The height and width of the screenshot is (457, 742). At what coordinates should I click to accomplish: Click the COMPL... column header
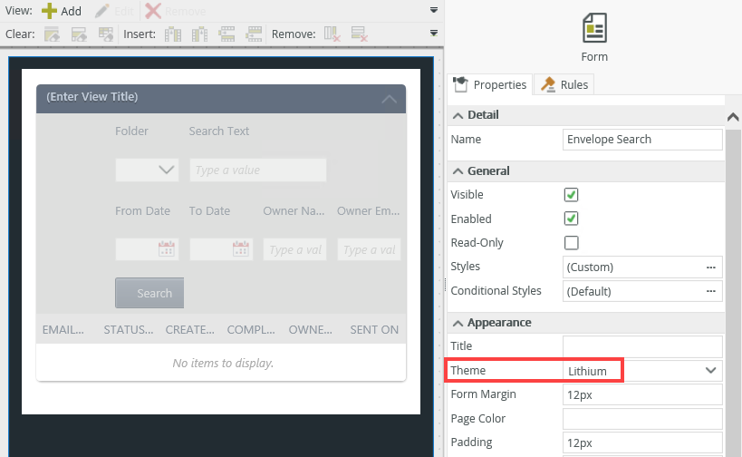251,330
